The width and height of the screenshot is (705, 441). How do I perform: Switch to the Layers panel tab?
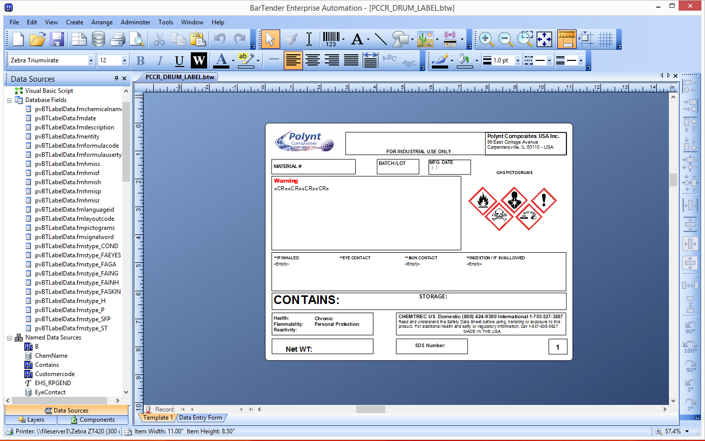(31, 420)
